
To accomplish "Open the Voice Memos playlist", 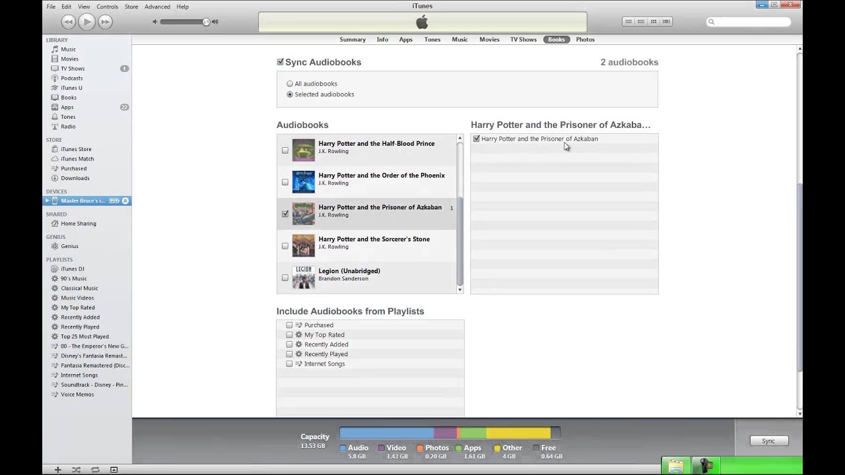I will click(x=77, y=395).
